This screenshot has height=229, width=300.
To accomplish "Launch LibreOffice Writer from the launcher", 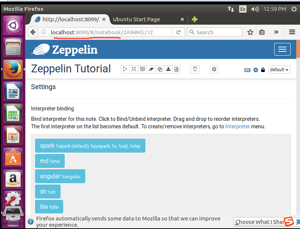I will [13, 91].
